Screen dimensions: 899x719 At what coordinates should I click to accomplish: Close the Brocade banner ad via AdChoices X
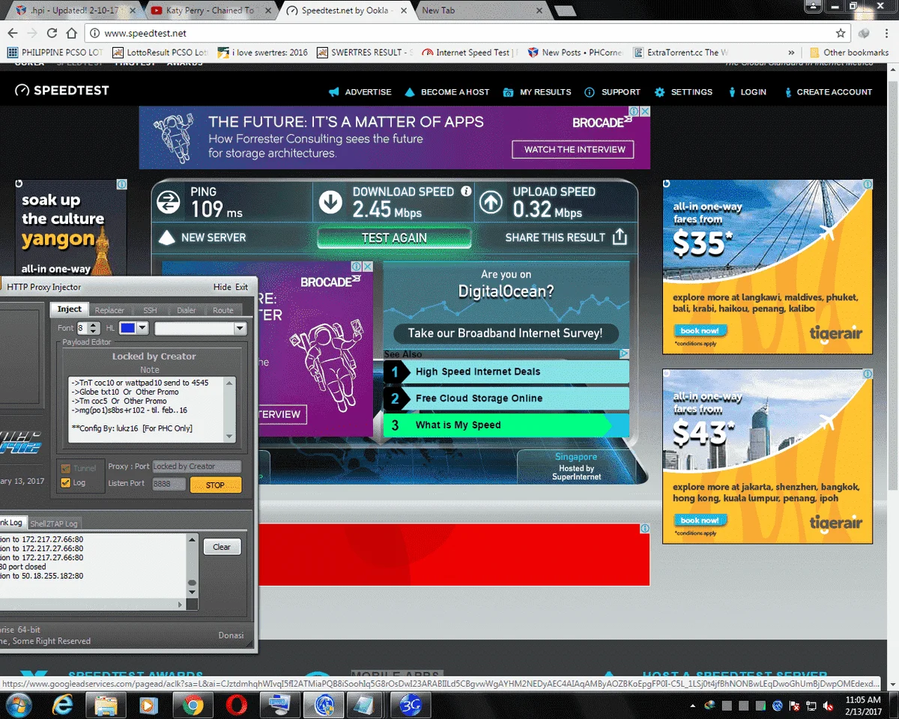[x=644, y=111]
